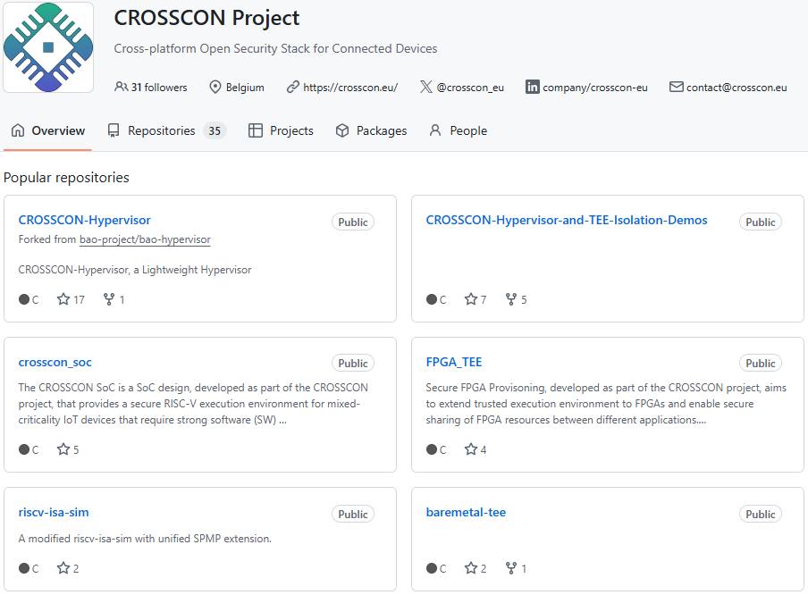This screenshot has width=808, height=595.
Task: Click the followers people icon
Action: coord(121,87)
